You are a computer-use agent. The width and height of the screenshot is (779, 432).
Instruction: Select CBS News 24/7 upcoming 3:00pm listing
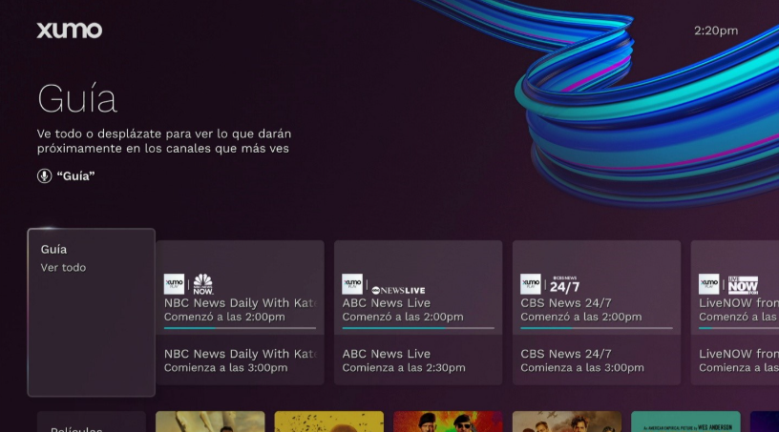597,360
